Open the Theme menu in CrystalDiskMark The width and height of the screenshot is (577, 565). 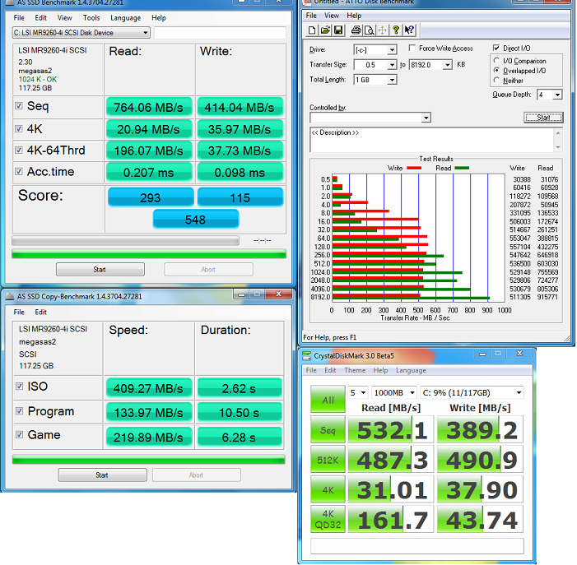coord(355,370)
